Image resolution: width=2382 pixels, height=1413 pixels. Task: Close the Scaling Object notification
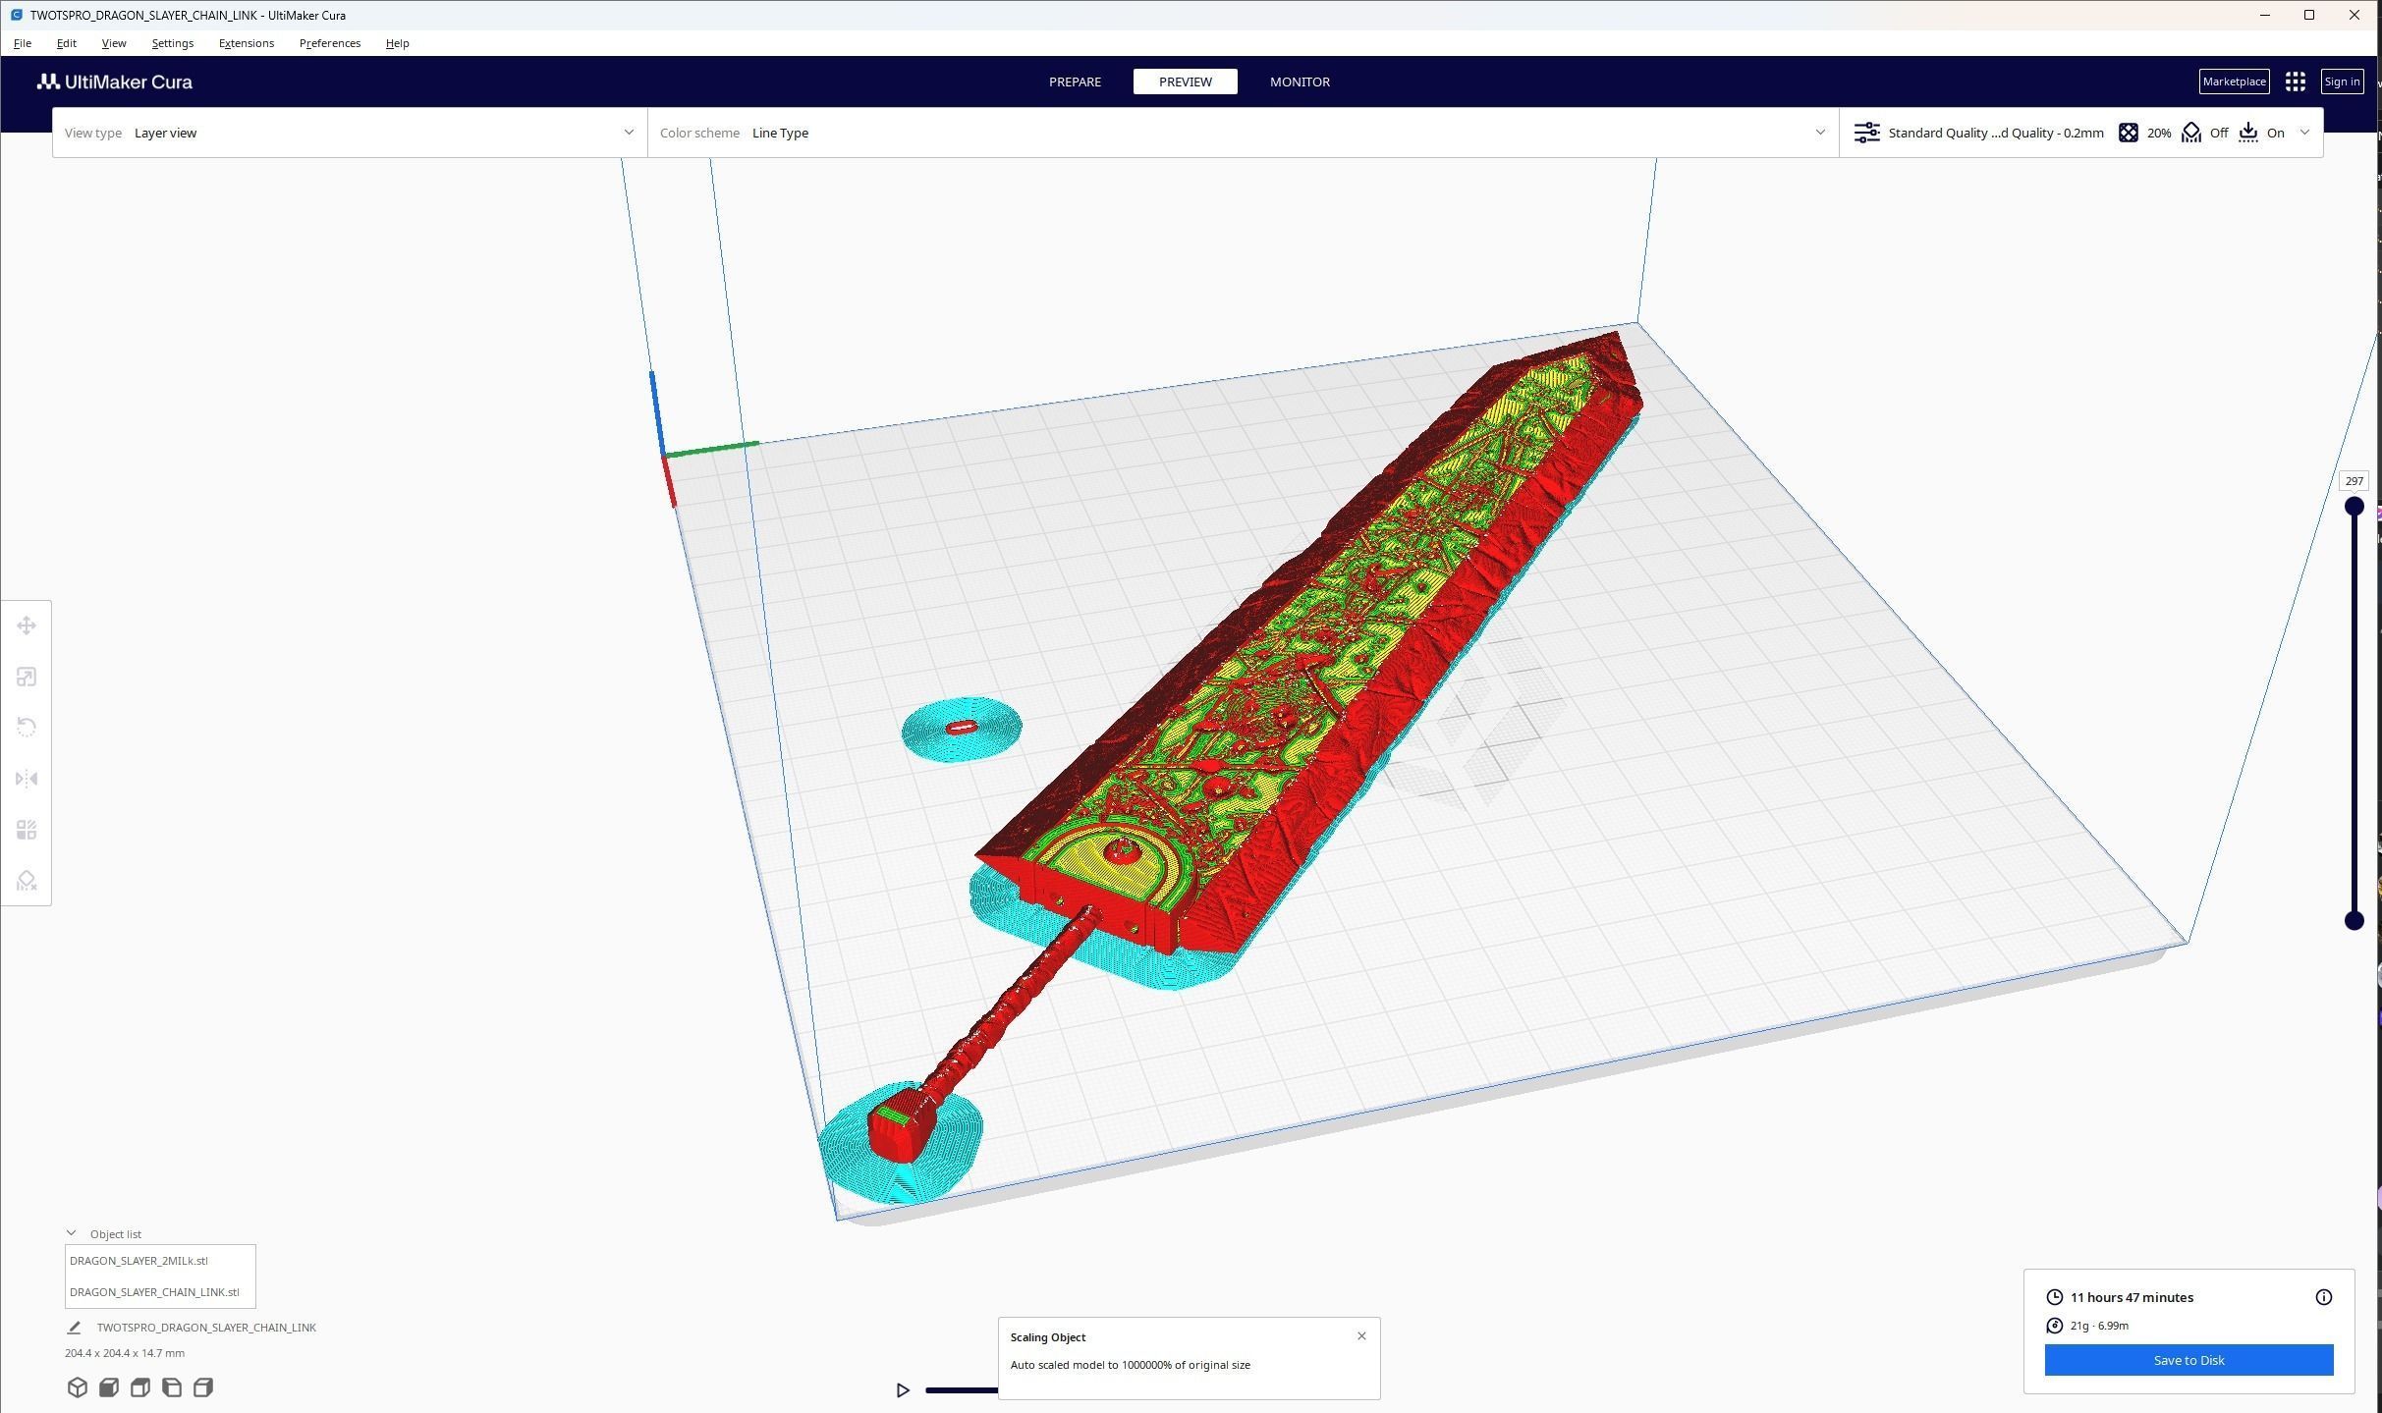(x=1361, y=1335)
